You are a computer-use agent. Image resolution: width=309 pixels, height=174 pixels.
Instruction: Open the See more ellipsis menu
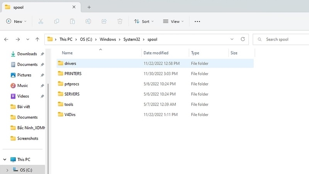[x=197, y=22]
